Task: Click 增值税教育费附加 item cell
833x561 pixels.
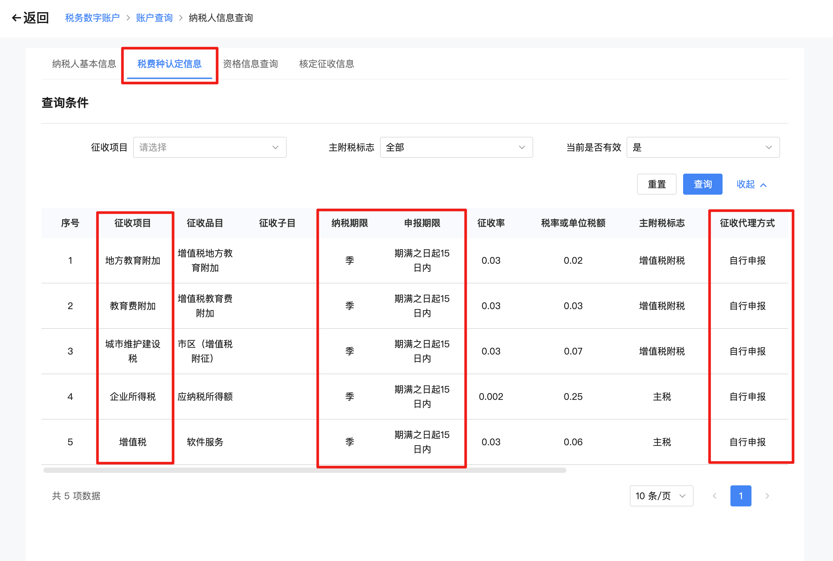Action: (205, 306)
